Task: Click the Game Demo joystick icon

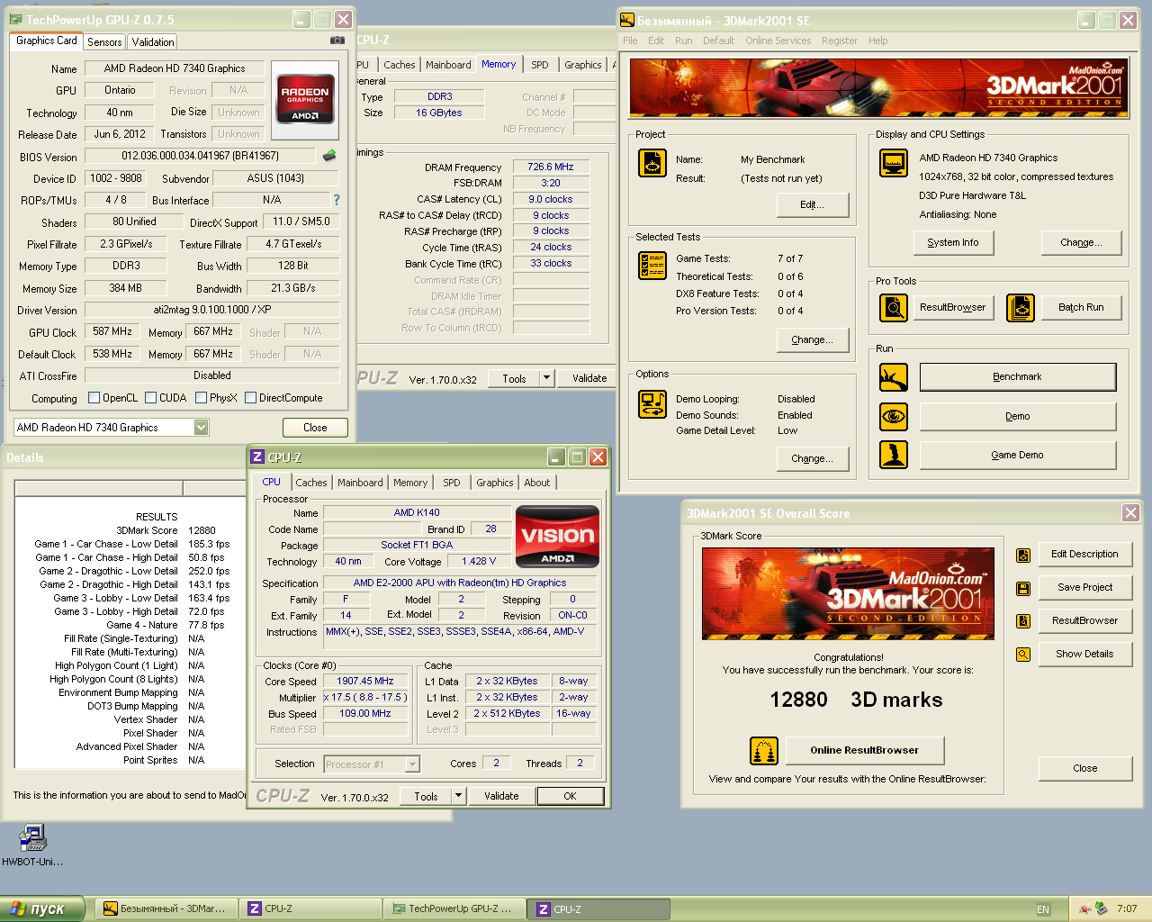Action: click(894, 455)
